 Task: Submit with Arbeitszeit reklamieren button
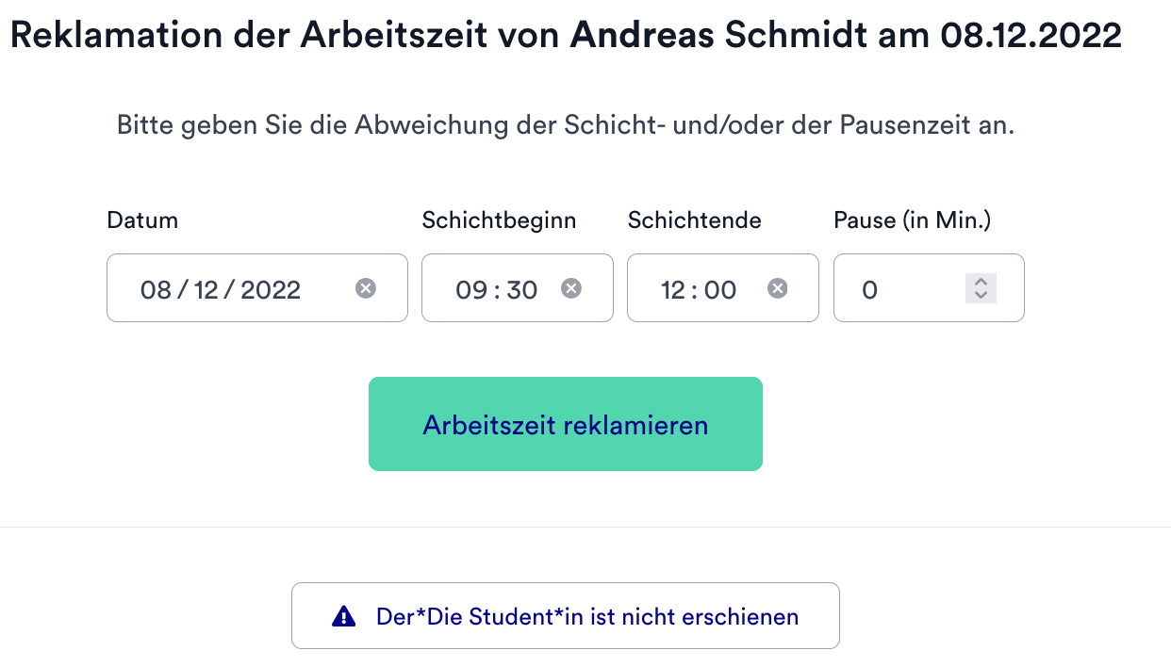[565, 424]
